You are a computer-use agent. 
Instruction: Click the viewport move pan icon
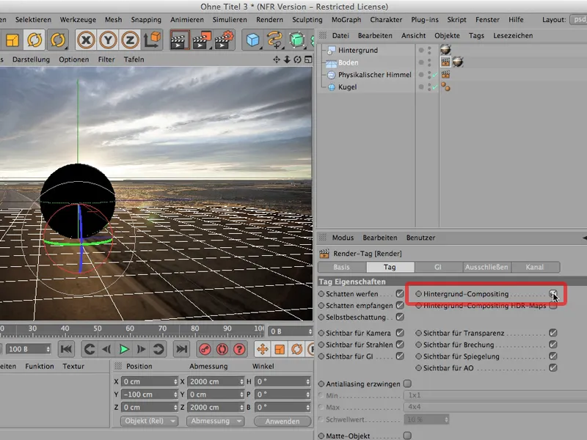click(x=277, y=59)
